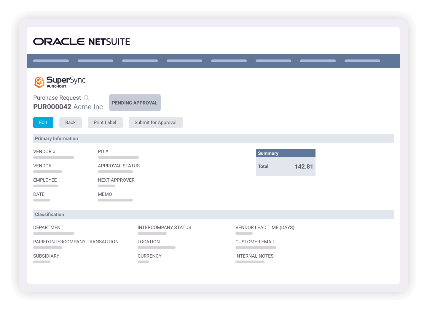Click the DEPARTMENT field label
Image resolution: width=427 pixels, height=311 pixels.
48,228
